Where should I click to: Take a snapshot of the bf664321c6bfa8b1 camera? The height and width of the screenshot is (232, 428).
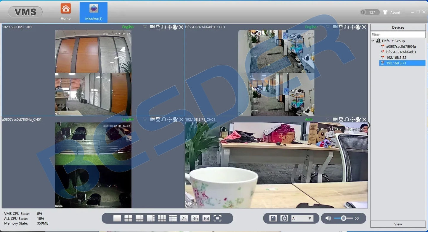pyautogui.click(x=341, y=27)
